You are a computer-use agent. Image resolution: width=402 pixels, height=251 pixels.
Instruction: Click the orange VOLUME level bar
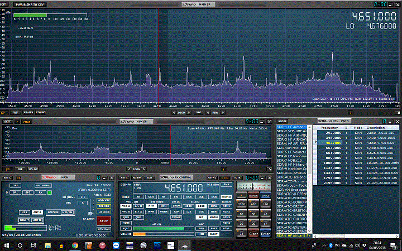pos(139,234)
